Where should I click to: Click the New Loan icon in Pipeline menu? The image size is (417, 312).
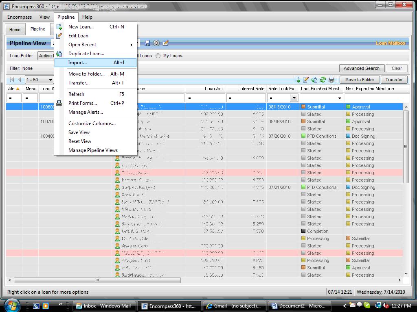coord(59,27)
